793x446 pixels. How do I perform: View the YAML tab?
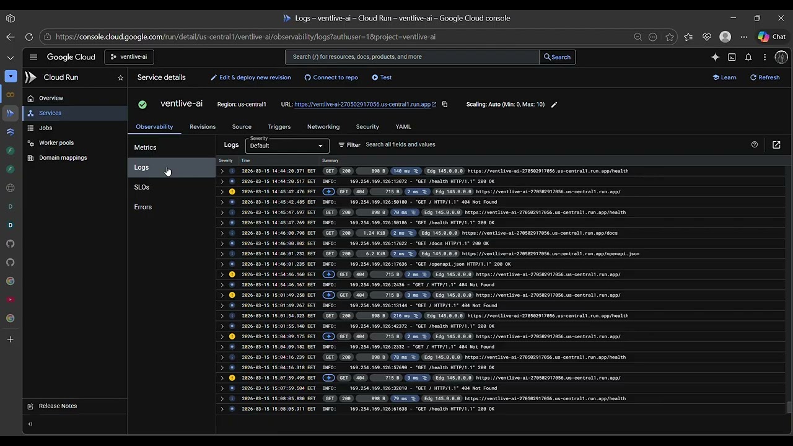point(403,126)
